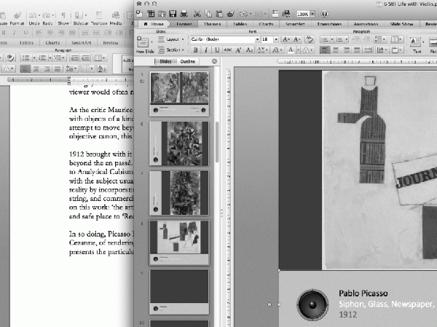Screen dimensions: 437x327
Task: Select slide 6 thumbnail
Action: [x=179, y=143]
